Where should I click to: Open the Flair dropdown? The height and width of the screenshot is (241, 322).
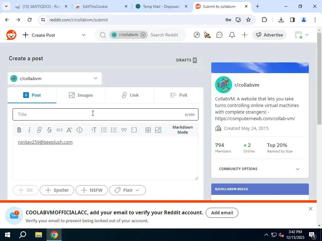[128, 190]
